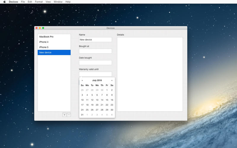
Task: Remove selected device with minus button
Action: [69, 115]
